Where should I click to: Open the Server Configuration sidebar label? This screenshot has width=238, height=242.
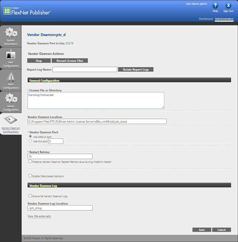tap(11, 108)
